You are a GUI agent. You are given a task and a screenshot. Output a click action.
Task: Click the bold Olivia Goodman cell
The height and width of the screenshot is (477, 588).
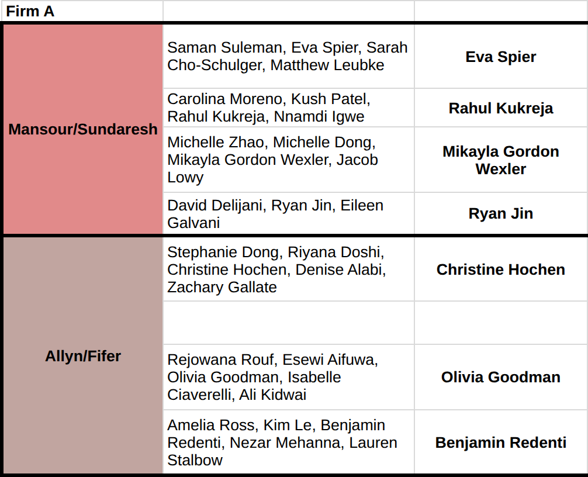coord(501,377)
